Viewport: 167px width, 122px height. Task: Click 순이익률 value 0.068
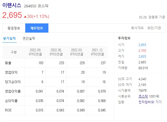point(102,101)
